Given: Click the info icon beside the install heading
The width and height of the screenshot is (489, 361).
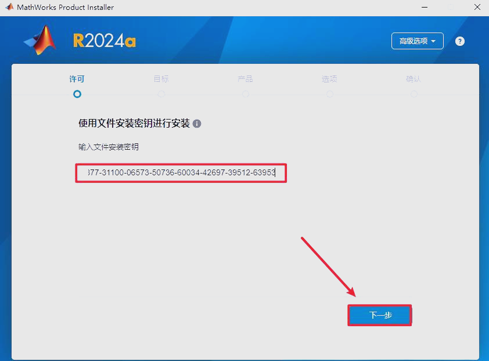Looking at the screenshot, I should pyautogui.click(x=197, y=124).
